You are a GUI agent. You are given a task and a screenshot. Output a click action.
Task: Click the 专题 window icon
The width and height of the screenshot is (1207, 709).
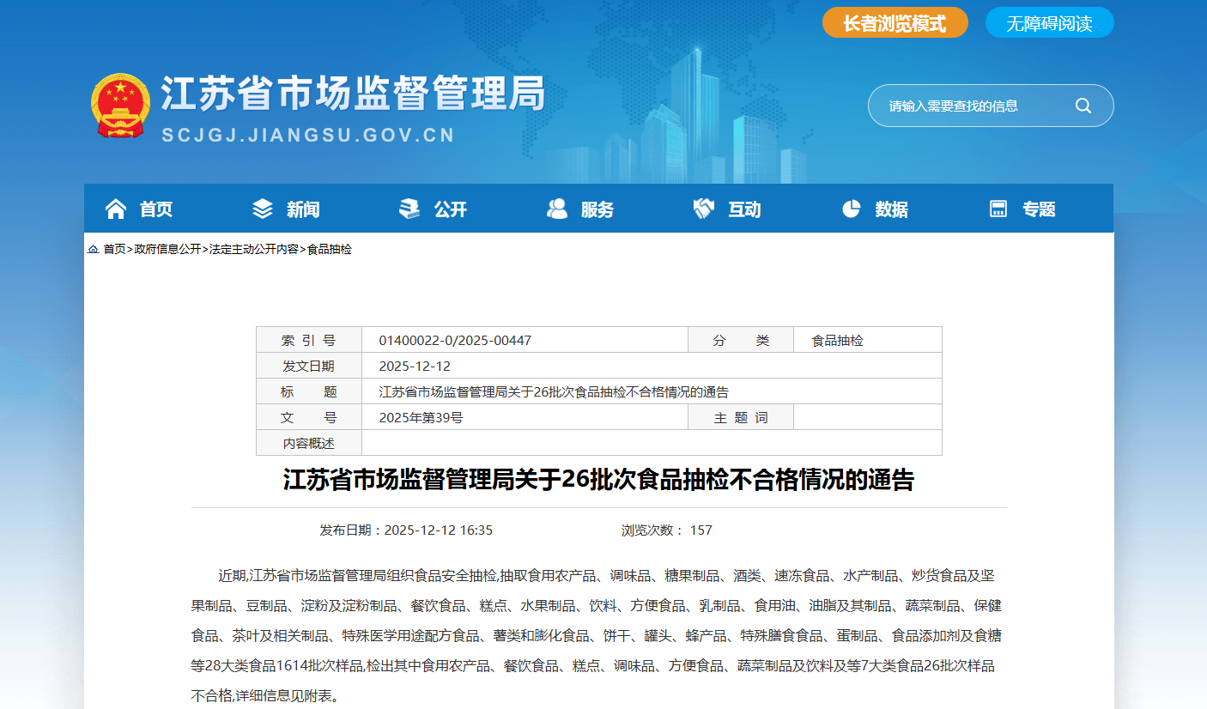(x=998, y=209)
